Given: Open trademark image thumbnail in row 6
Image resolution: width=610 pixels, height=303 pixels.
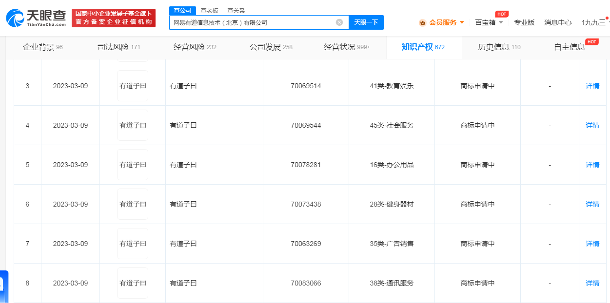Looking at the screenshot, I should 133,204.
